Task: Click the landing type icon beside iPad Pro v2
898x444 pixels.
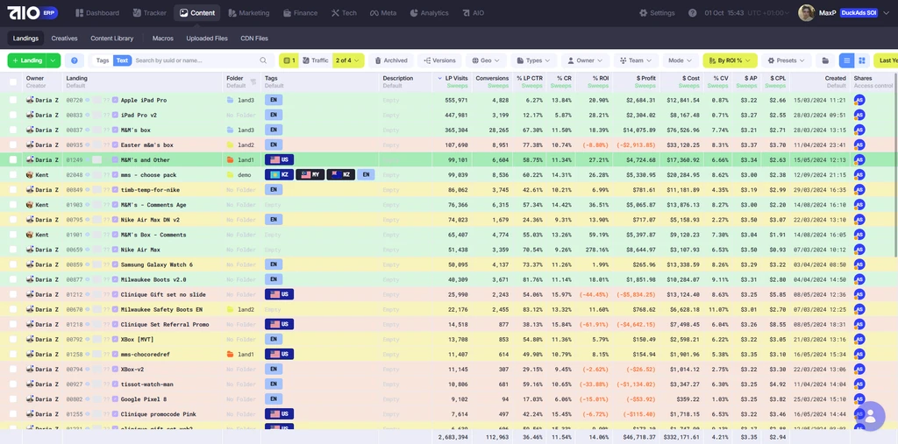Action: click(x=115, y=115)
